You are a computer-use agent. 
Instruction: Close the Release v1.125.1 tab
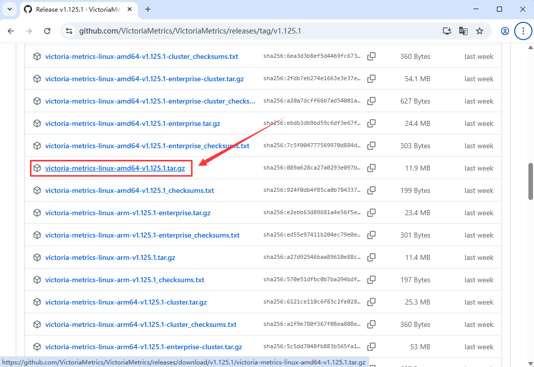point(130,9)
